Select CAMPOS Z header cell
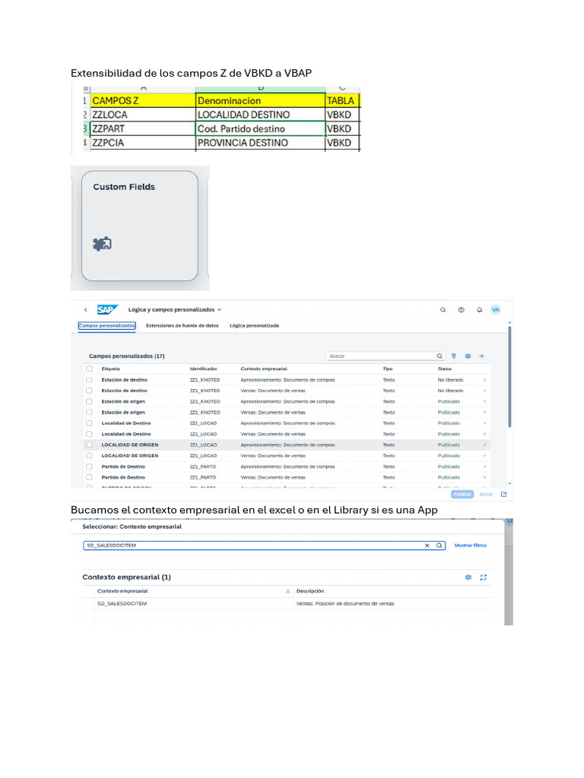Screen dimensions: 584x778 pos(143,101)
